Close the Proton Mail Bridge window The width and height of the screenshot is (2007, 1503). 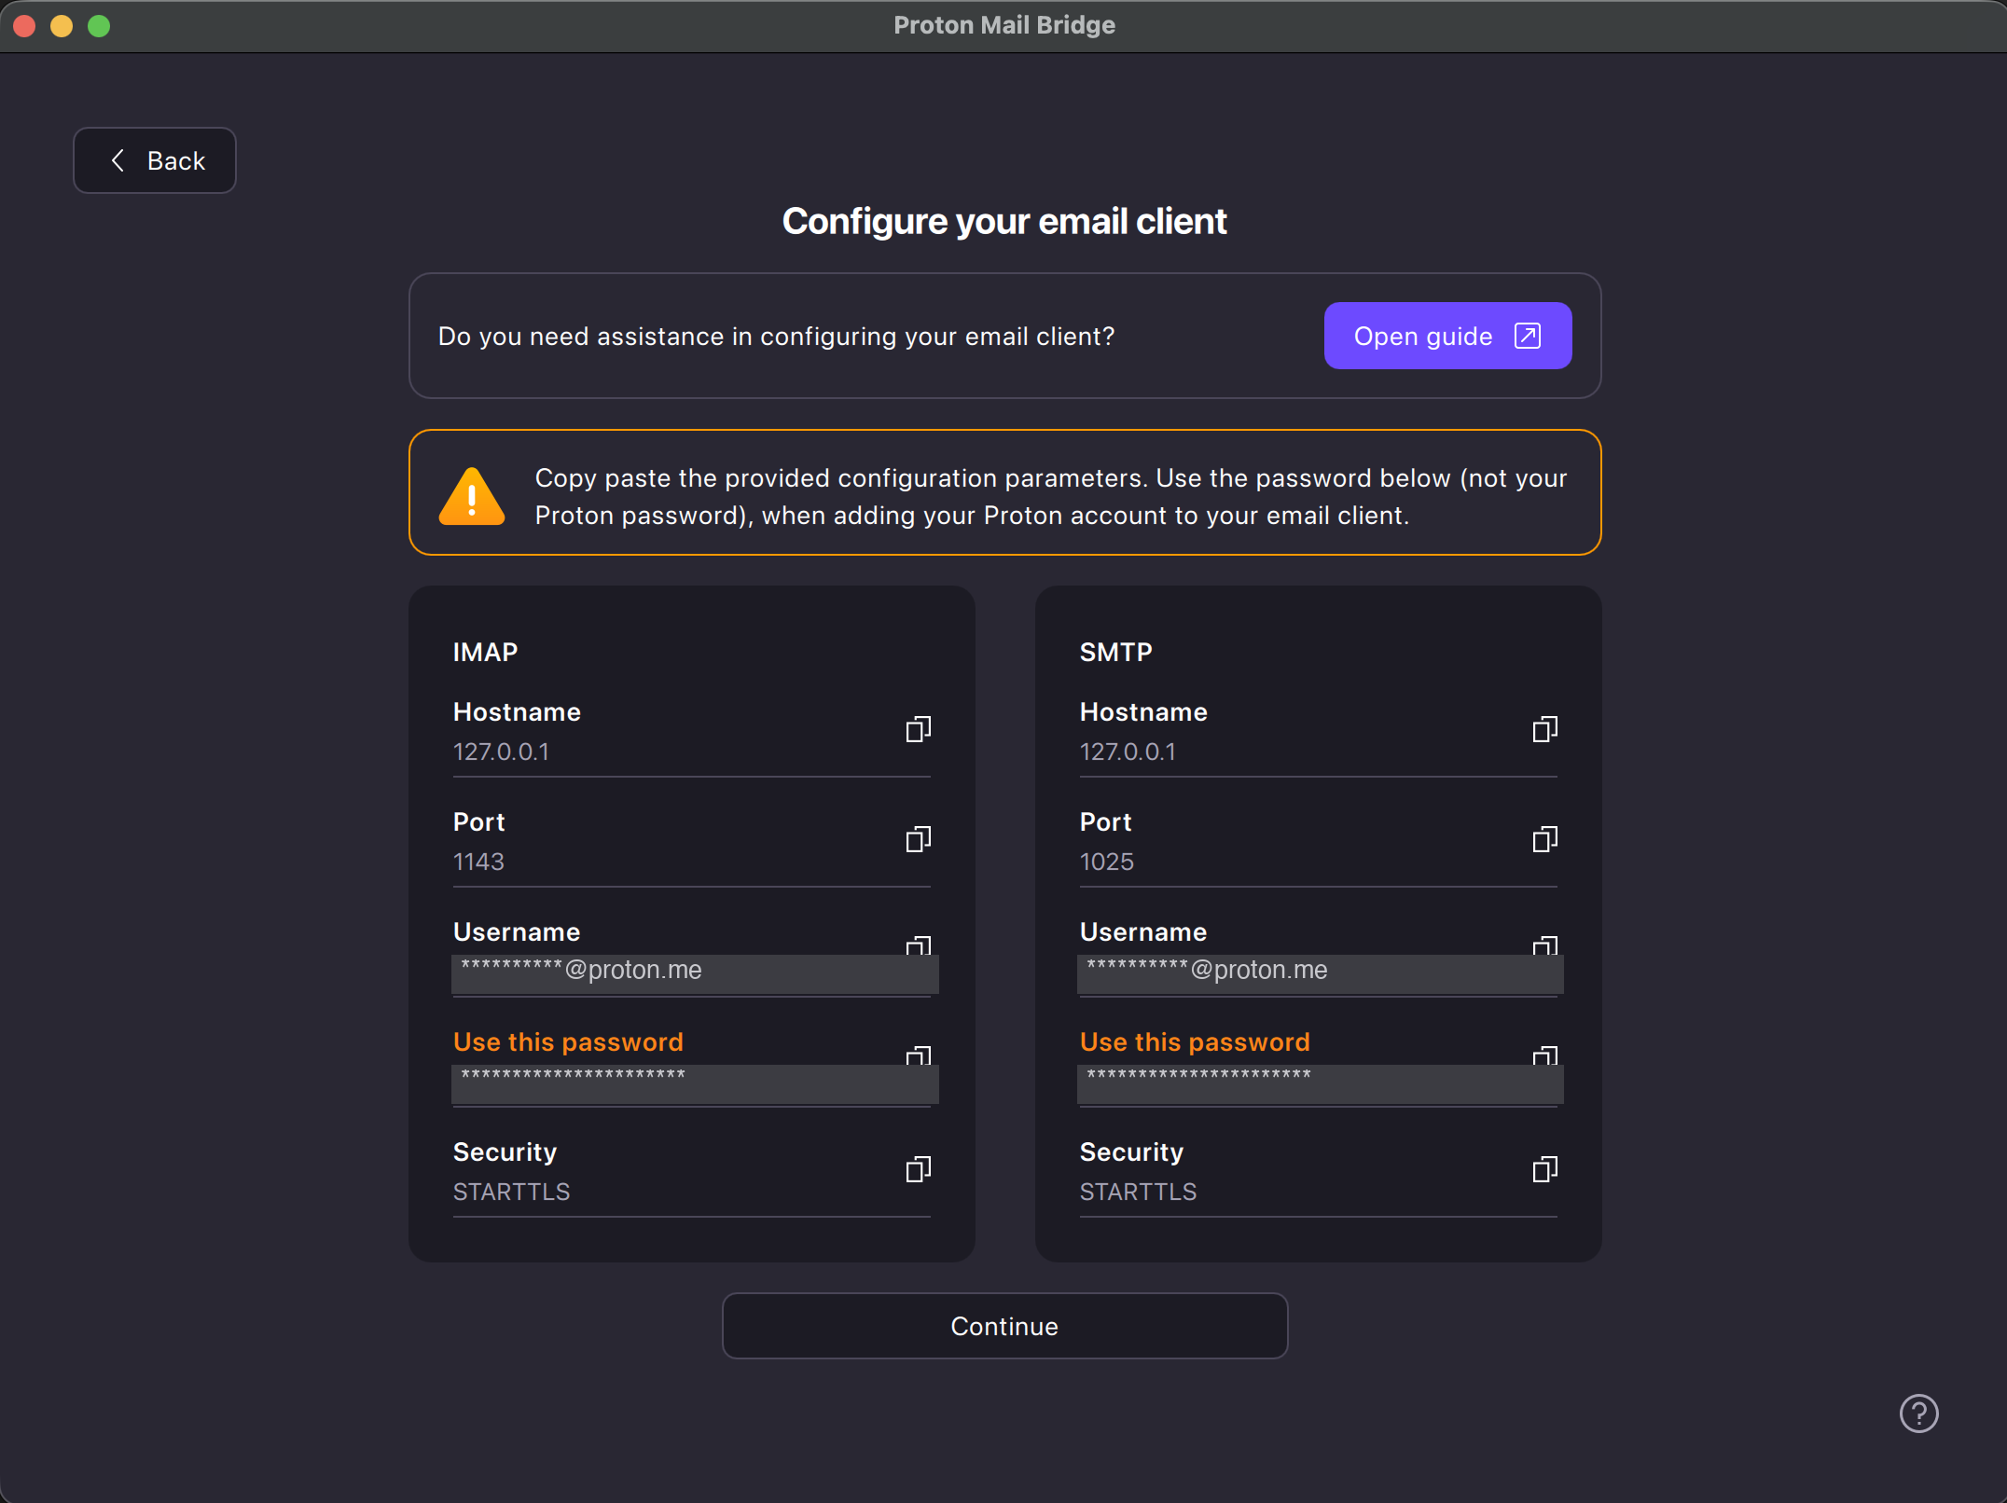click(x=25, y=26)
